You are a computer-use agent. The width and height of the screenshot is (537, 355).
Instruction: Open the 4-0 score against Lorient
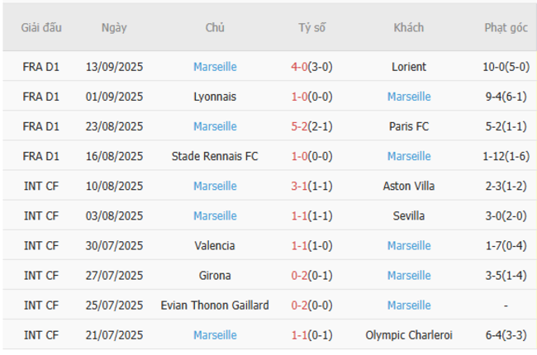[300, 67]
